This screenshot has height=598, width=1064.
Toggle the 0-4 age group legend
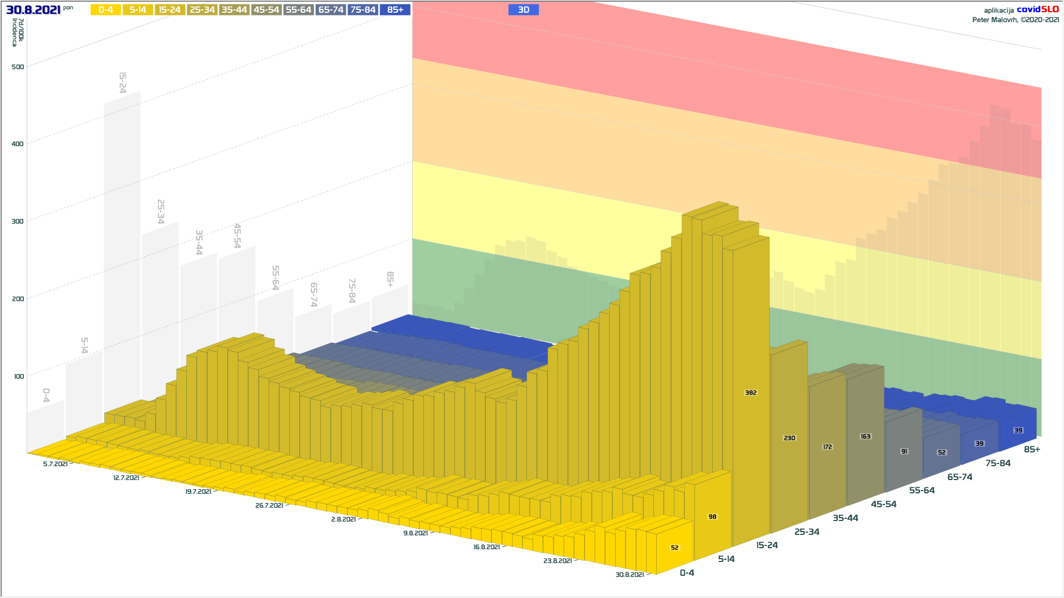tap(105, 10)
